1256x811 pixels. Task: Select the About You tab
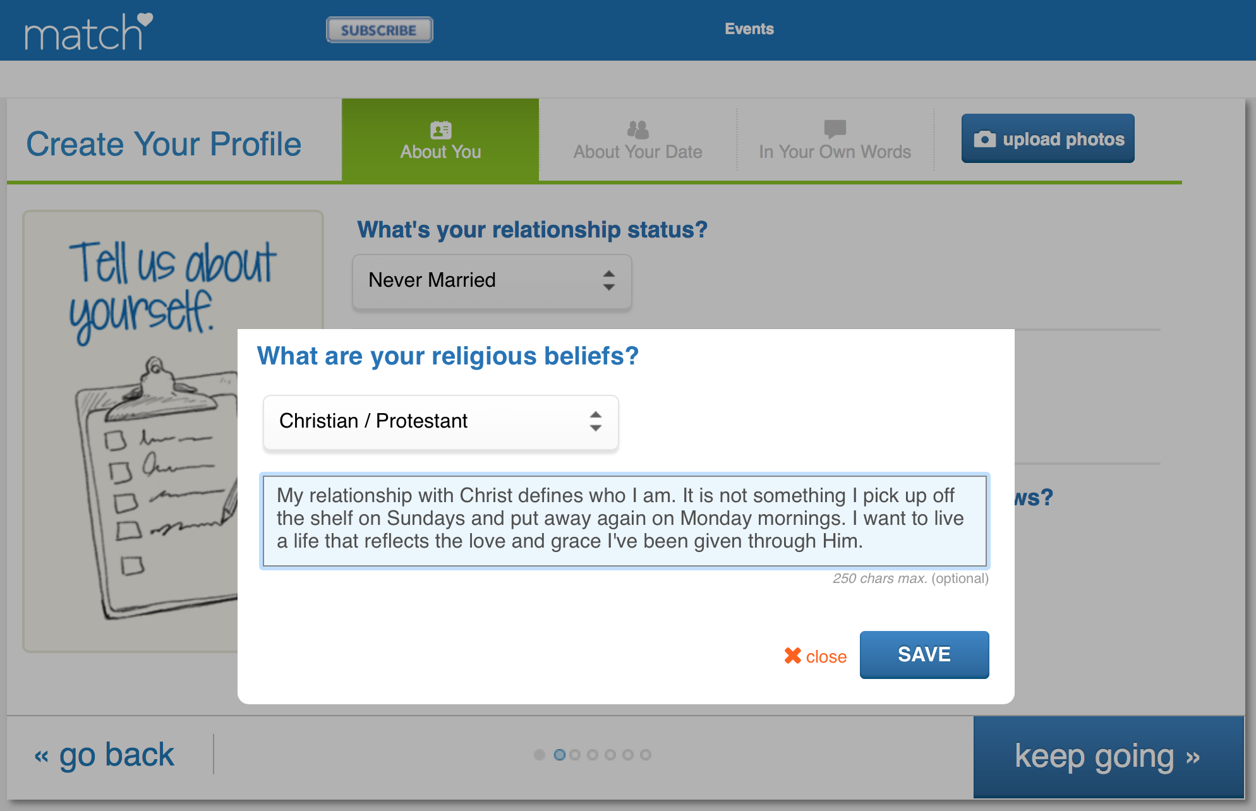click(x=440, y=140)
